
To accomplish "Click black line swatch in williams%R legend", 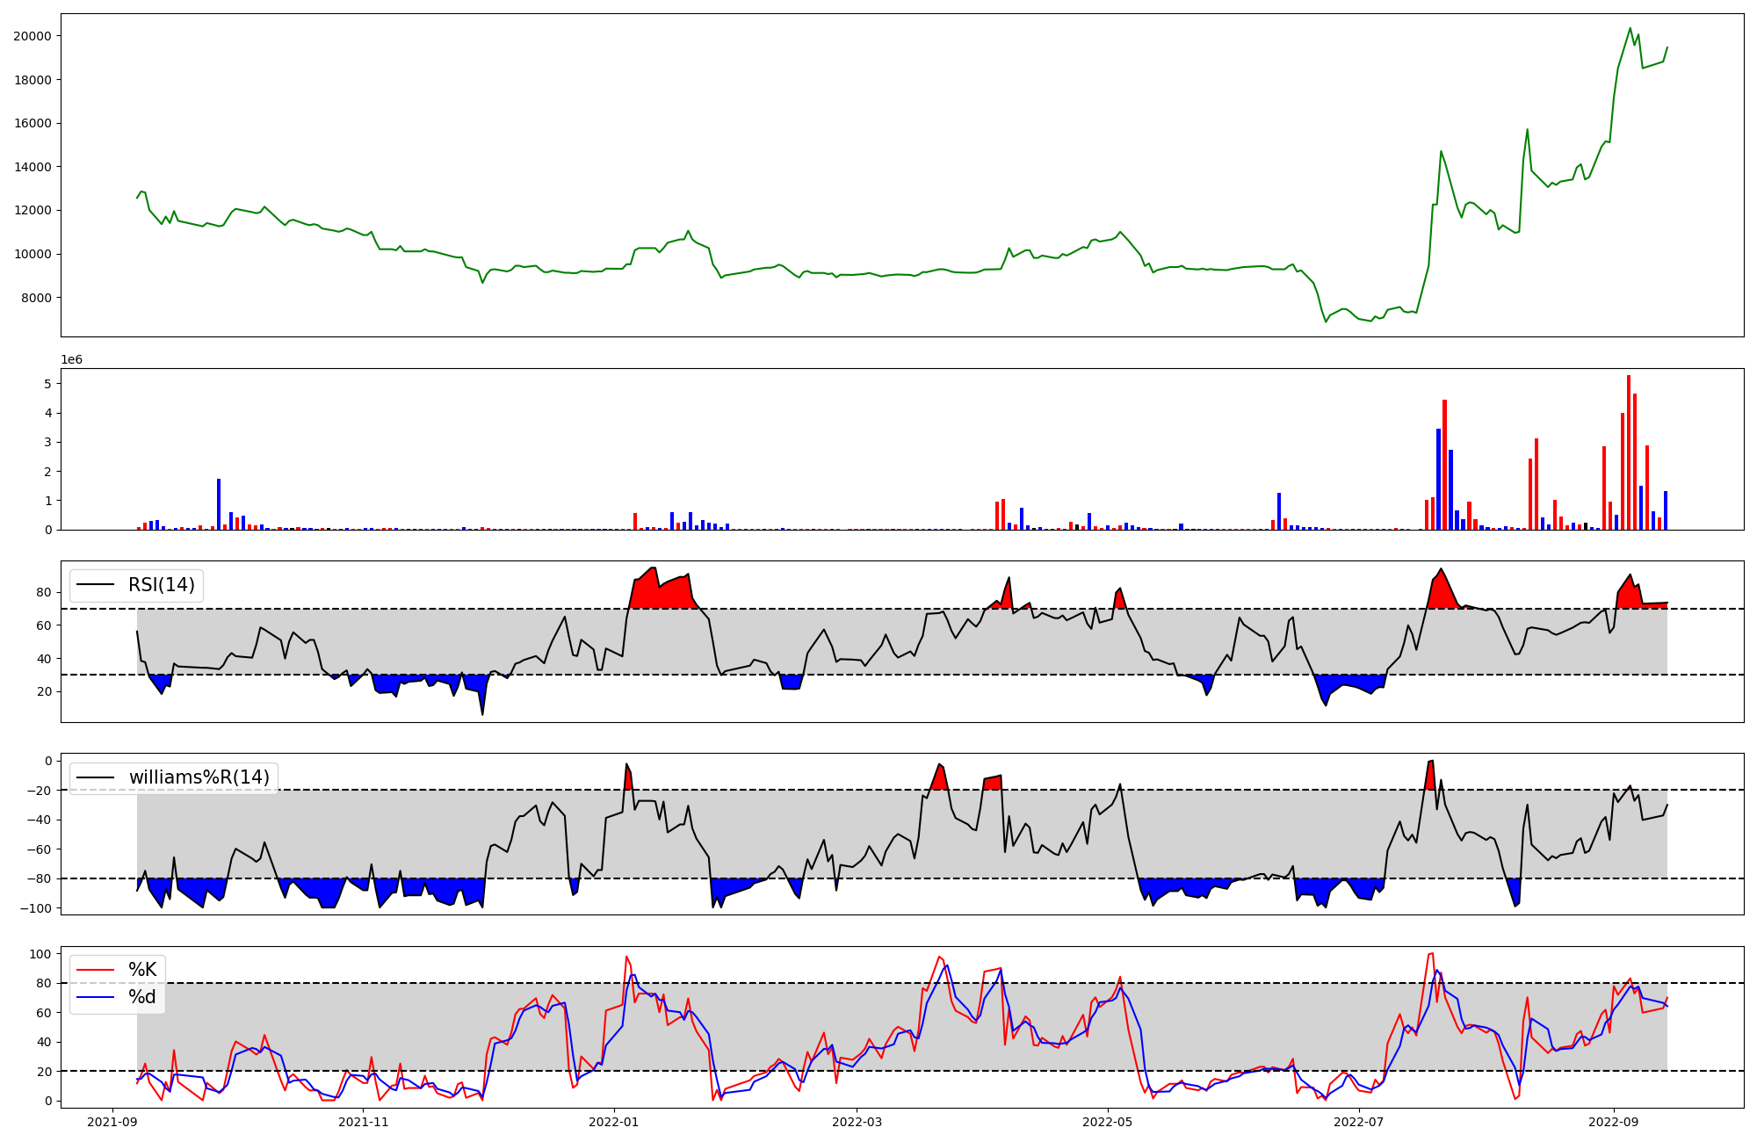I will point(96,777).
